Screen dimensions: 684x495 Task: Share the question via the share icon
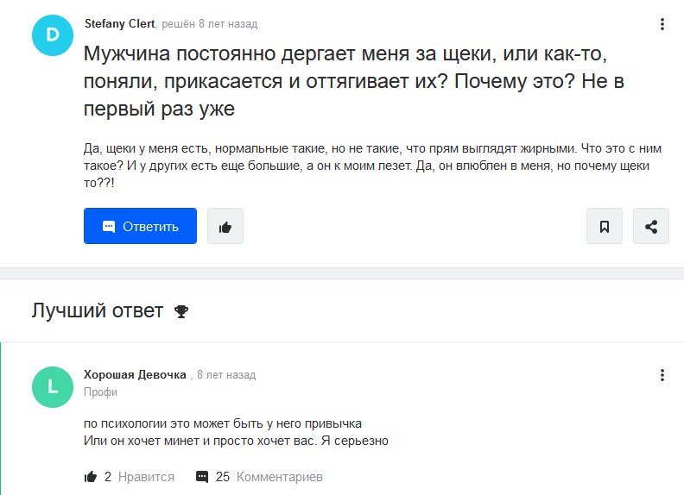(x=651, y=226)
